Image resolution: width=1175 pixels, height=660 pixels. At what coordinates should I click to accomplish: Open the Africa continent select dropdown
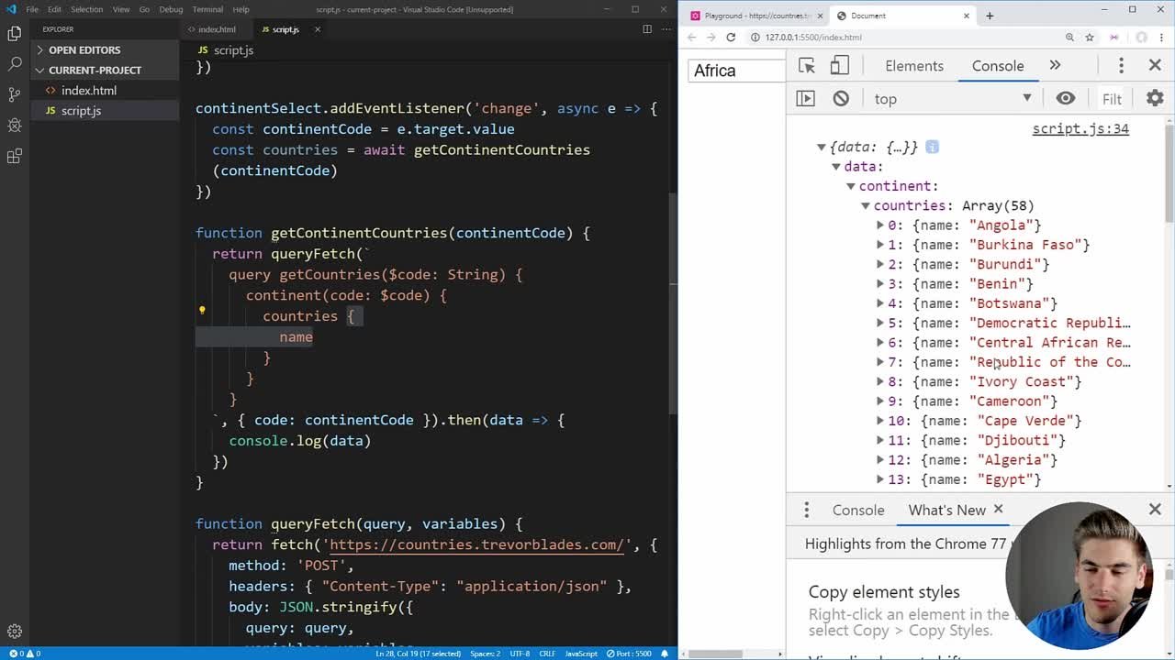(x=736, y=71)
